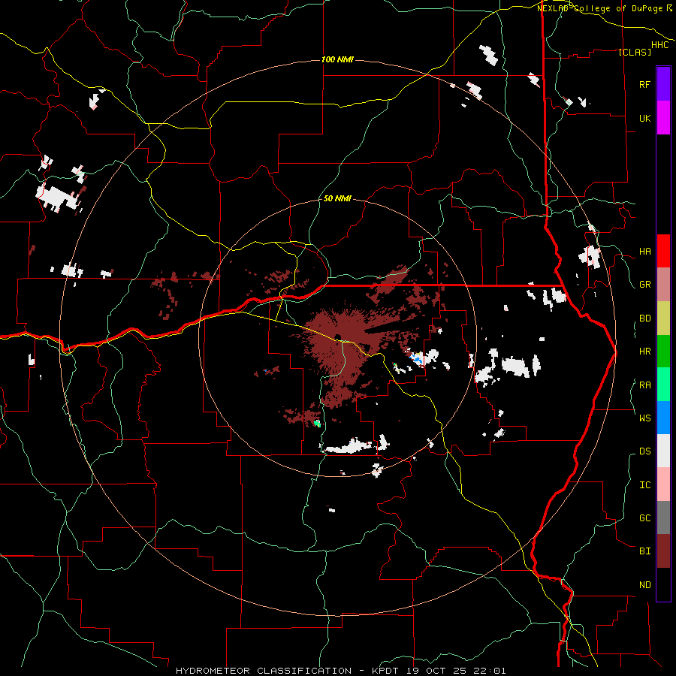Screen dimensions: 676x676
Task: Click the magenta UK legend color swatch
Action: (663, 118)
